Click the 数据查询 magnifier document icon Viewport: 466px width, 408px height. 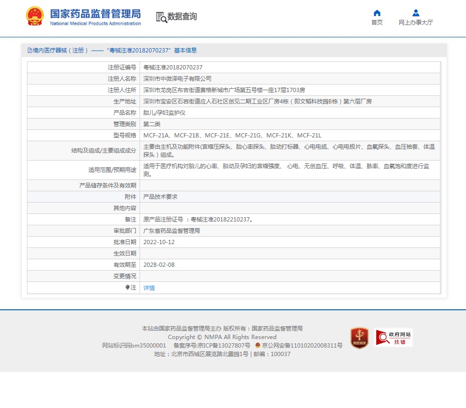coord(161,17)
